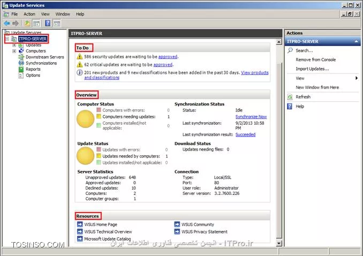Click the Options list icon
The image size is (363, 256).
(21, 76)
